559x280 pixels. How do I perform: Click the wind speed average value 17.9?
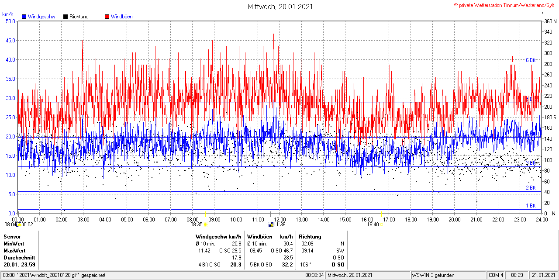[237, 258]
